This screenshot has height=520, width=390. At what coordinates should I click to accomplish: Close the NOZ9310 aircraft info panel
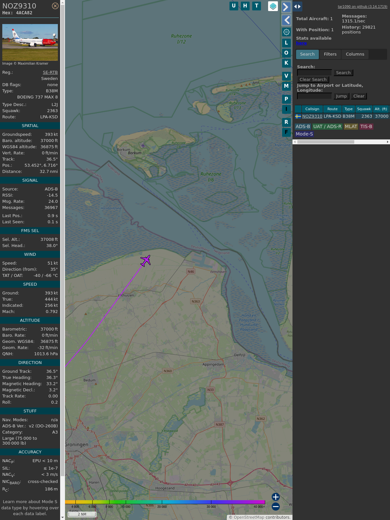click(55, 6)
